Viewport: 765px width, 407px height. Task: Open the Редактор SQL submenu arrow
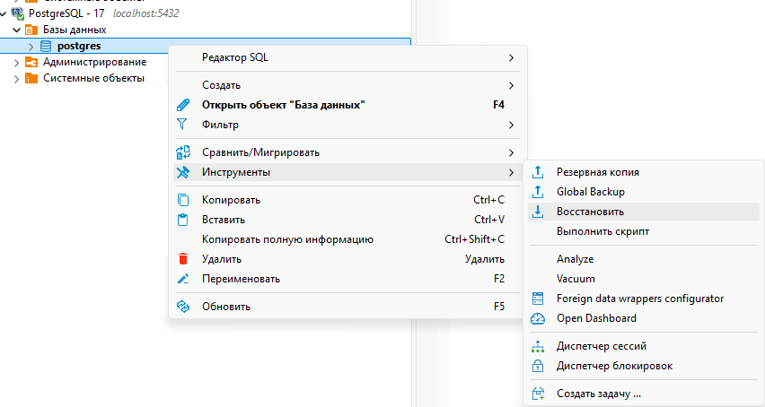[x=511, y=57]
